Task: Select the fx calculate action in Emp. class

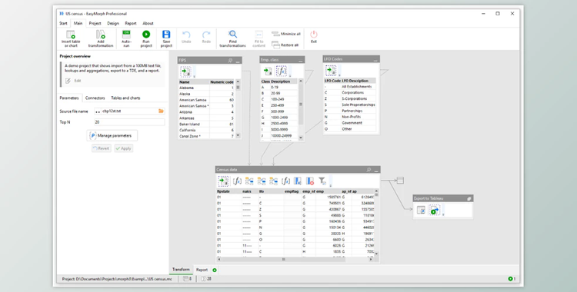Action: (282, 71)
